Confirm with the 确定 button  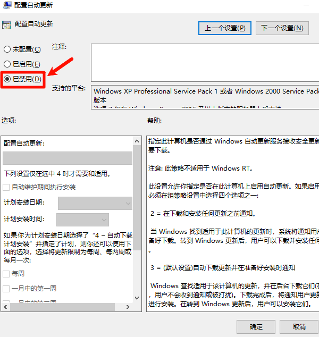coord(256,327)
